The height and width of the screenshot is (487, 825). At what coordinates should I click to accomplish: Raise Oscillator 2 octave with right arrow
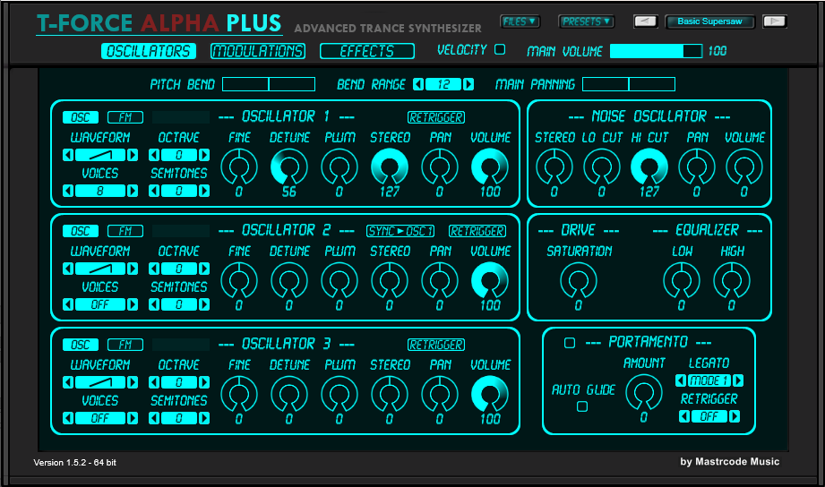tap(204, 269)
